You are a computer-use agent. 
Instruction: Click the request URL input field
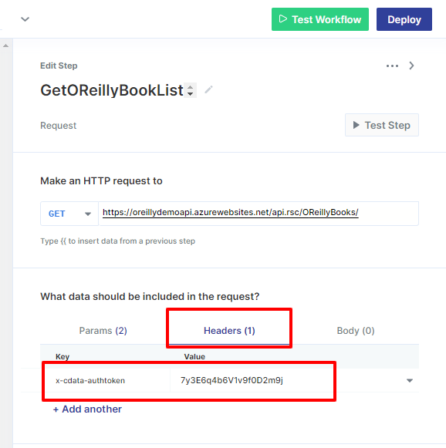(x=258, y=214)
